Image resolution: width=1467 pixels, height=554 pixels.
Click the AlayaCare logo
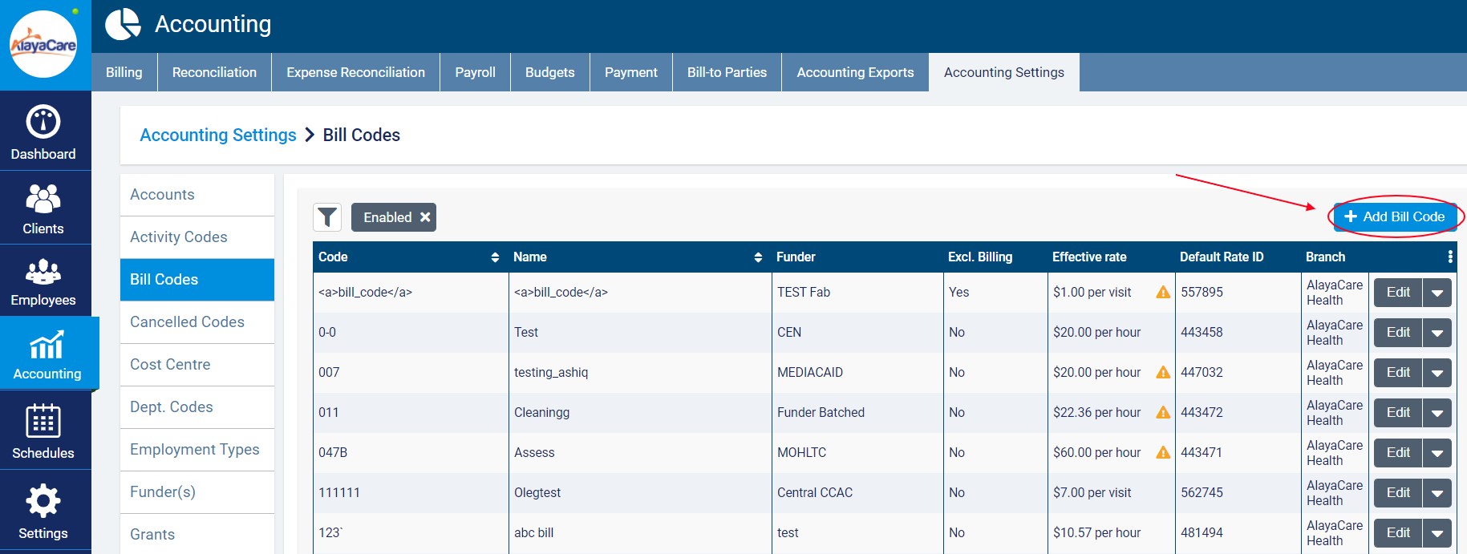43,45
